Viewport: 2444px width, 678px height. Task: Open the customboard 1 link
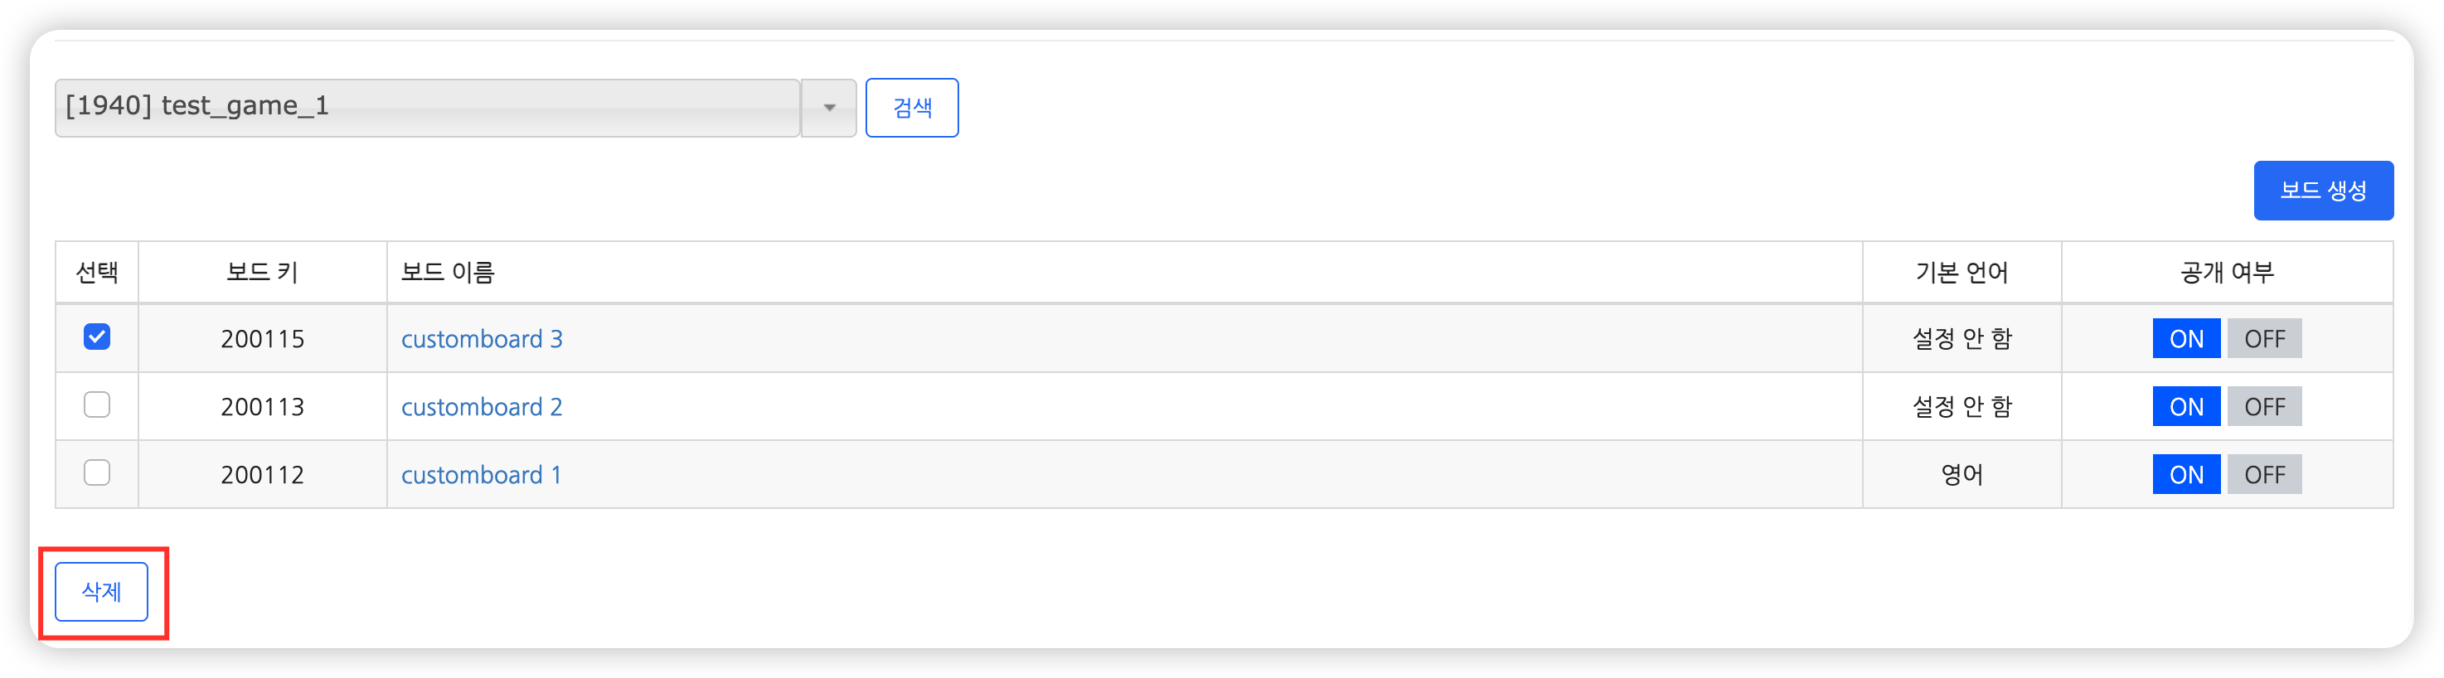click(480, 475)
